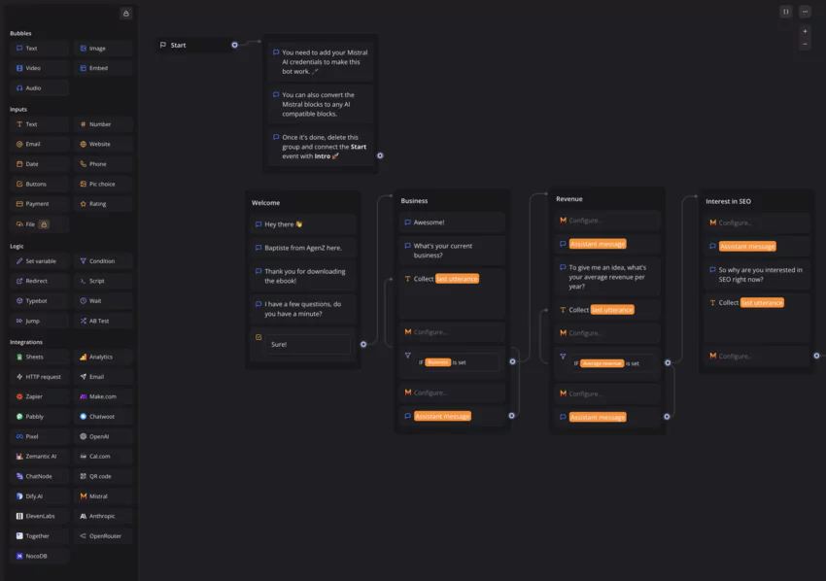Open the top-right more options menu

coord(803,11)
